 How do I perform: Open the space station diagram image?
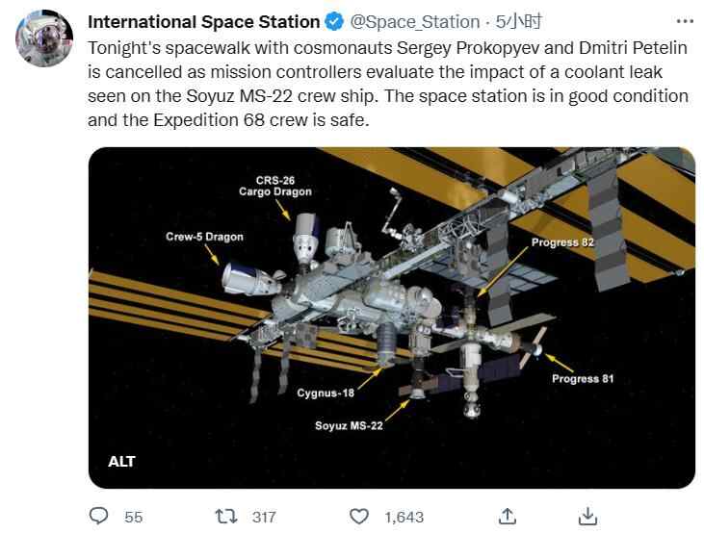point(391,317)
